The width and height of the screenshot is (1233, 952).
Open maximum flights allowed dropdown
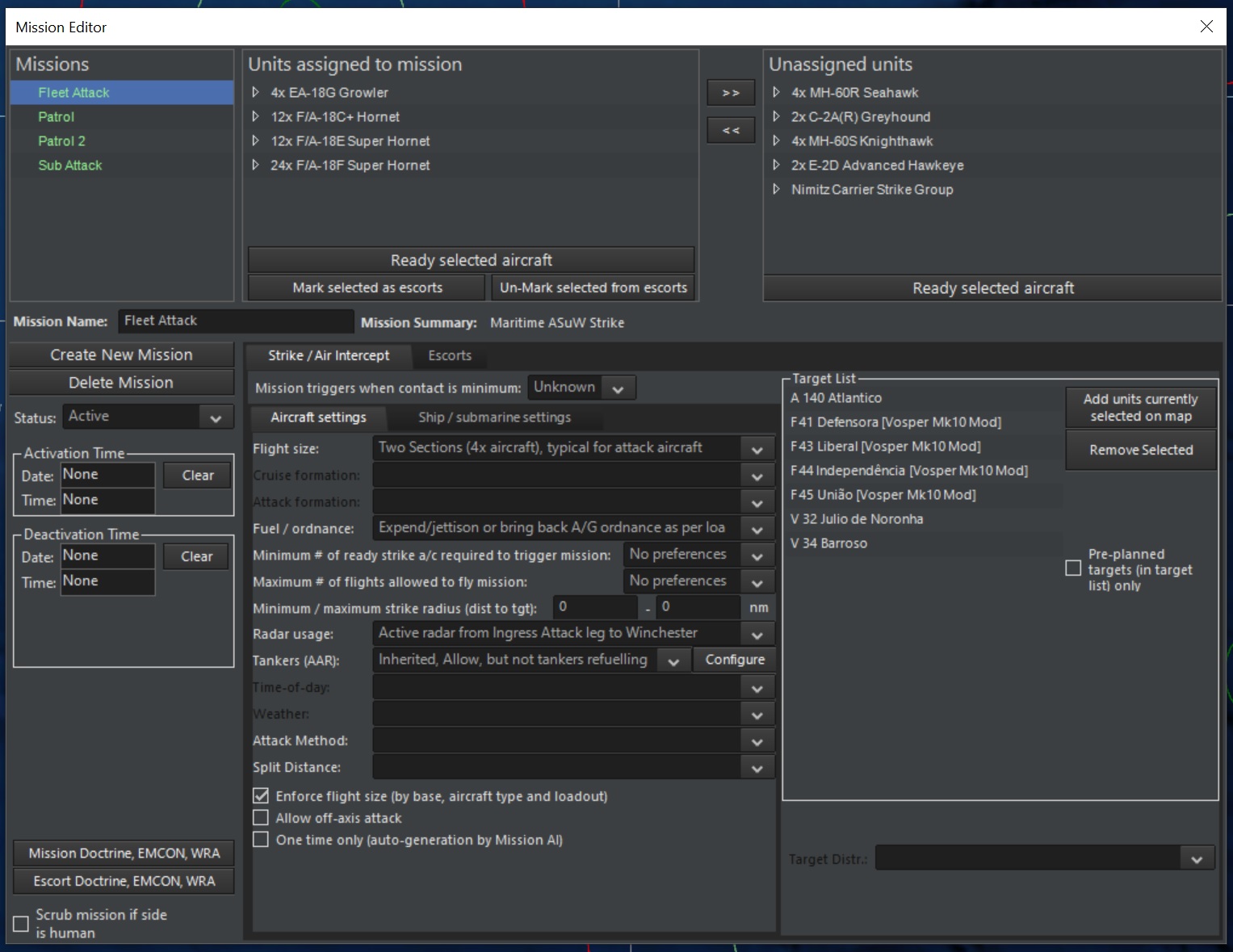tap(698, 582)
